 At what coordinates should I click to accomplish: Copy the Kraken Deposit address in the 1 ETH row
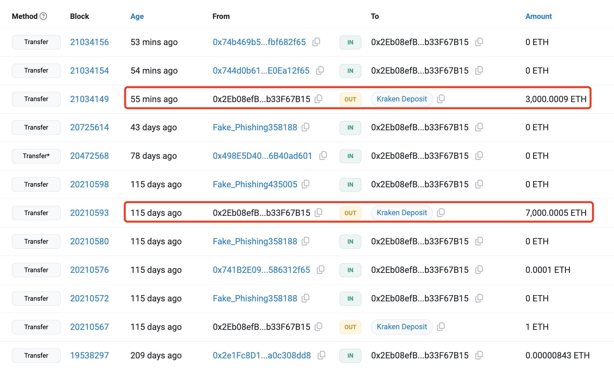coord(441,327)
